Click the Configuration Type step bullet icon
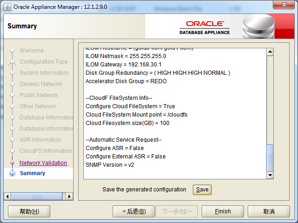The height and width of the screenshot is (223, 298). 13,62
